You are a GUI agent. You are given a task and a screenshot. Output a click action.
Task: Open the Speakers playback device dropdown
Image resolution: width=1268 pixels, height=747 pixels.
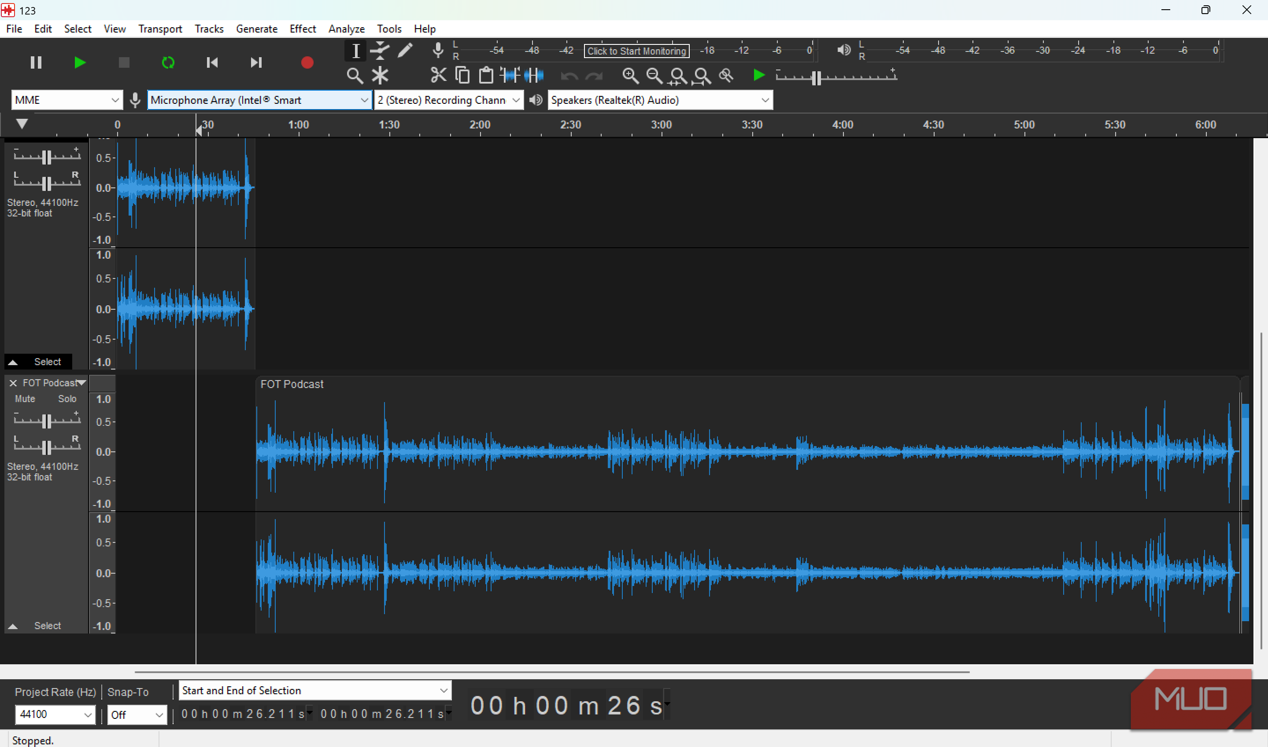pos(660,100)
